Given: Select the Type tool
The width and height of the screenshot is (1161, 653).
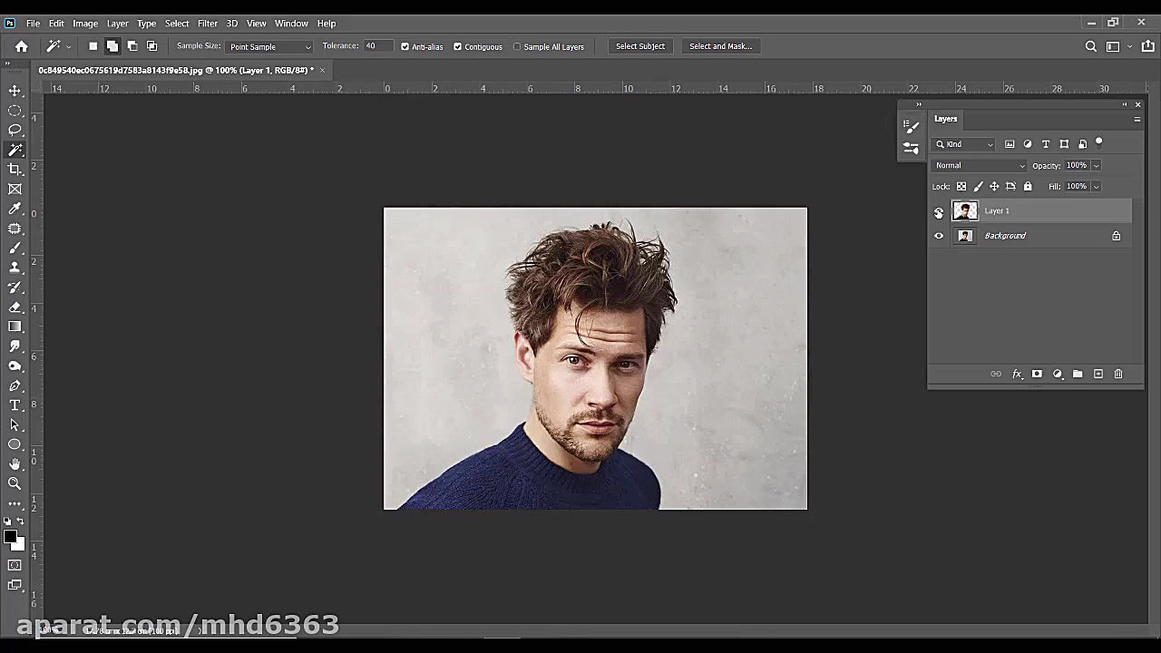Looking at the screenshot, I should [15, 404].
